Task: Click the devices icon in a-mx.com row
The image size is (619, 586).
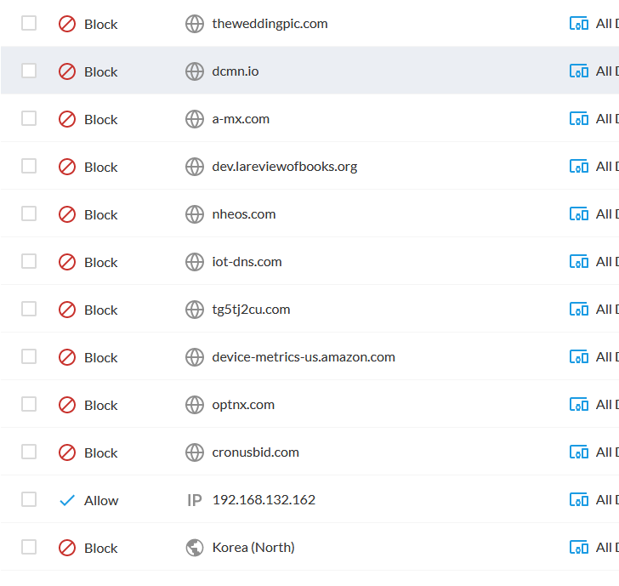Action: [x=578, y=119]
